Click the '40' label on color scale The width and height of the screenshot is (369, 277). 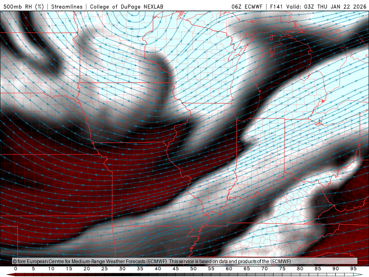click(158, 269)
